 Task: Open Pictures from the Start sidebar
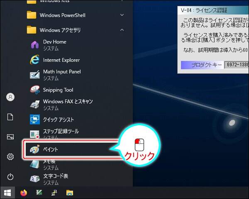[10, 137]
